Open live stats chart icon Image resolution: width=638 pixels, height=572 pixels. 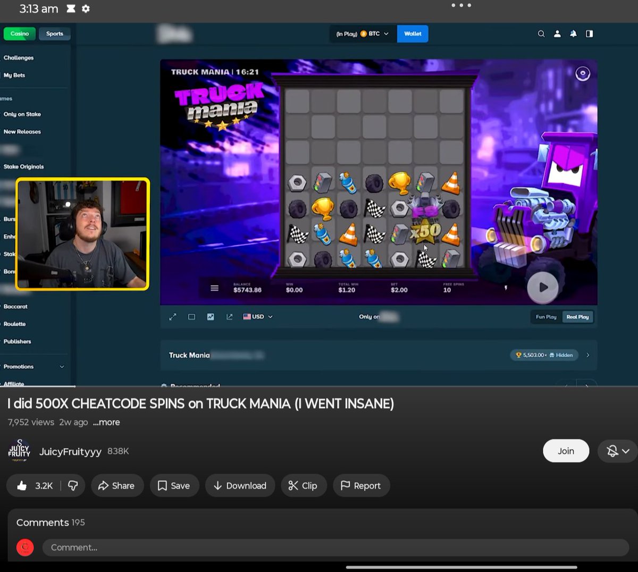[211, 317]
